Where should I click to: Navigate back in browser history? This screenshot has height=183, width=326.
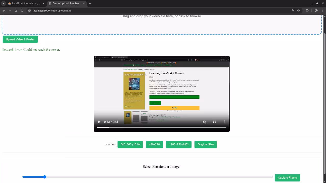[4, 11]
